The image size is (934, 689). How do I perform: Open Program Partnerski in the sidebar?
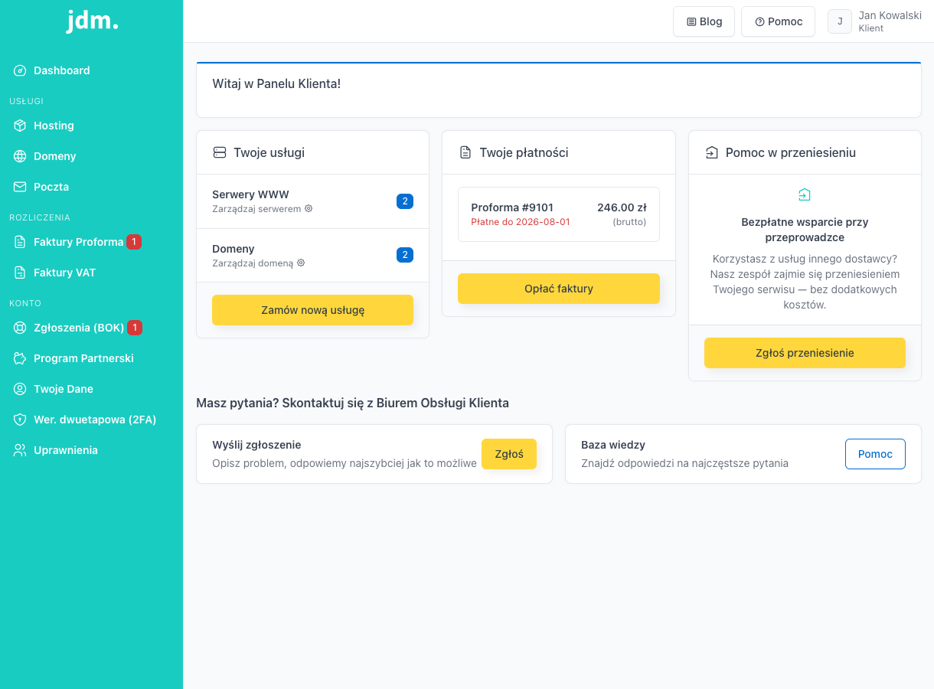click(x=92, y=358)
